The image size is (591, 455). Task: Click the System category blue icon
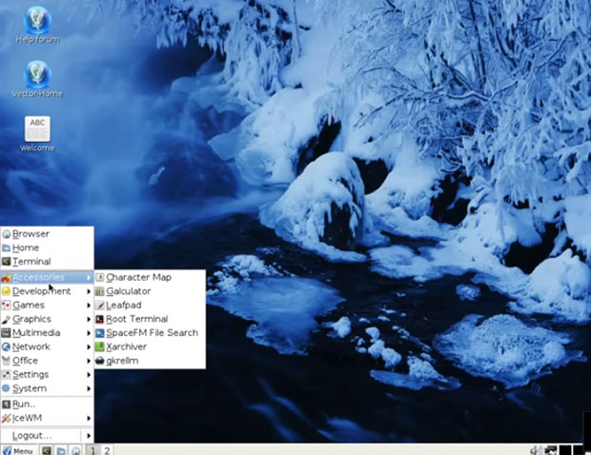pyautogui.click(x=6, y=388)
